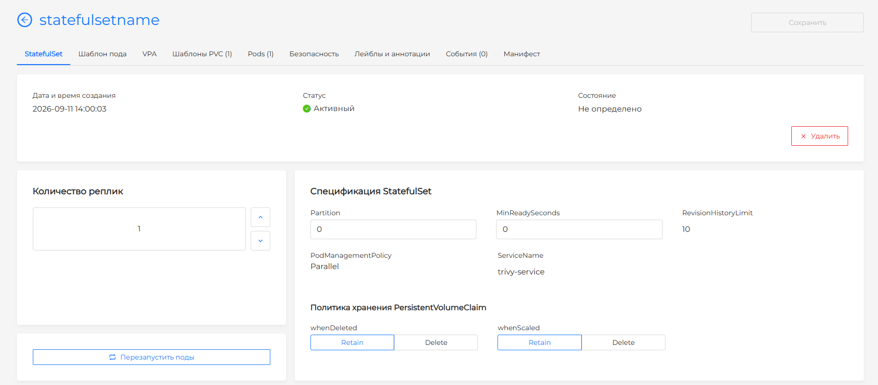Click Перезапустить поды button
The width and height of the screenshot is (878, 385).
(x=151, y=357)
